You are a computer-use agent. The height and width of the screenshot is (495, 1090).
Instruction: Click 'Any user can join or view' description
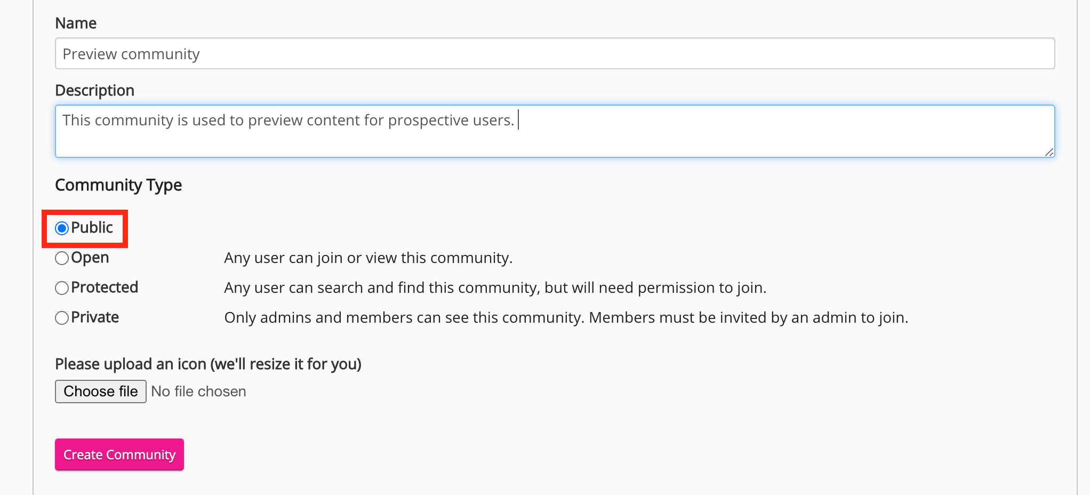coord(368,258)
